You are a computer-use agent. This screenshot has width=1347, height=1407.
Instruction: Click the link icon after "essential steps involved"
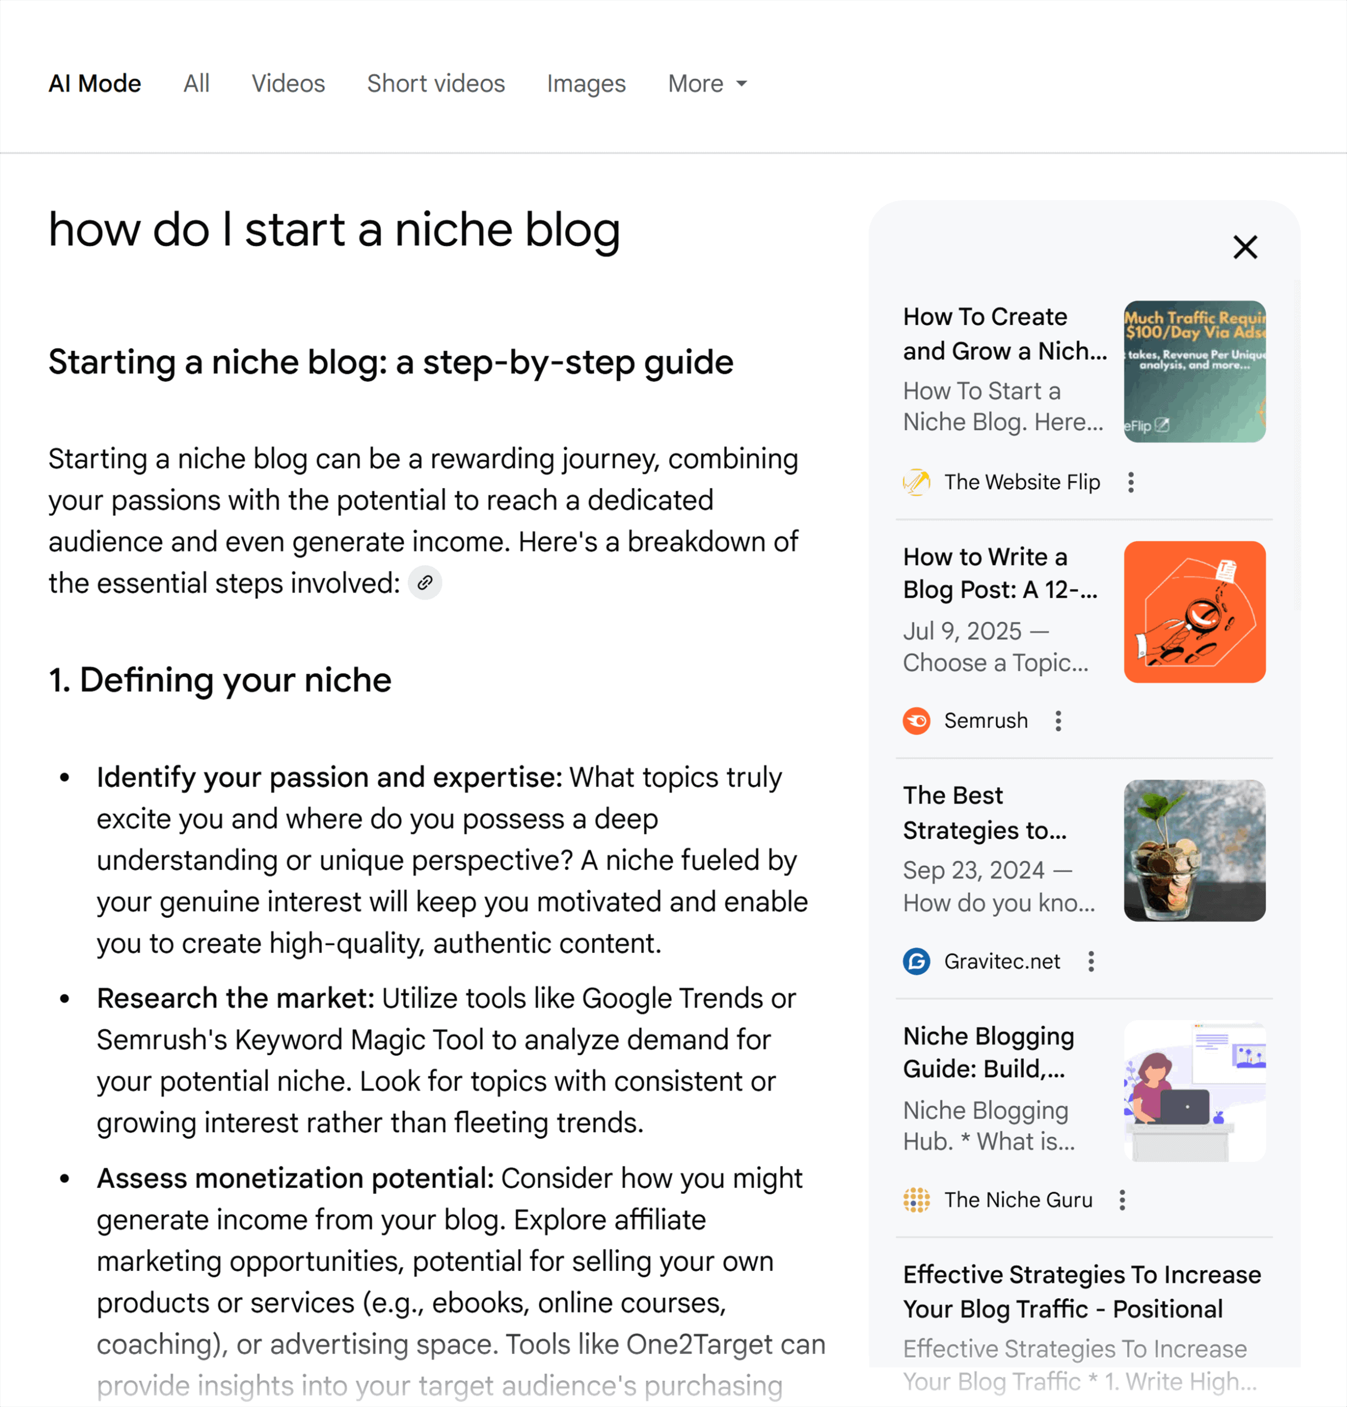424,583
